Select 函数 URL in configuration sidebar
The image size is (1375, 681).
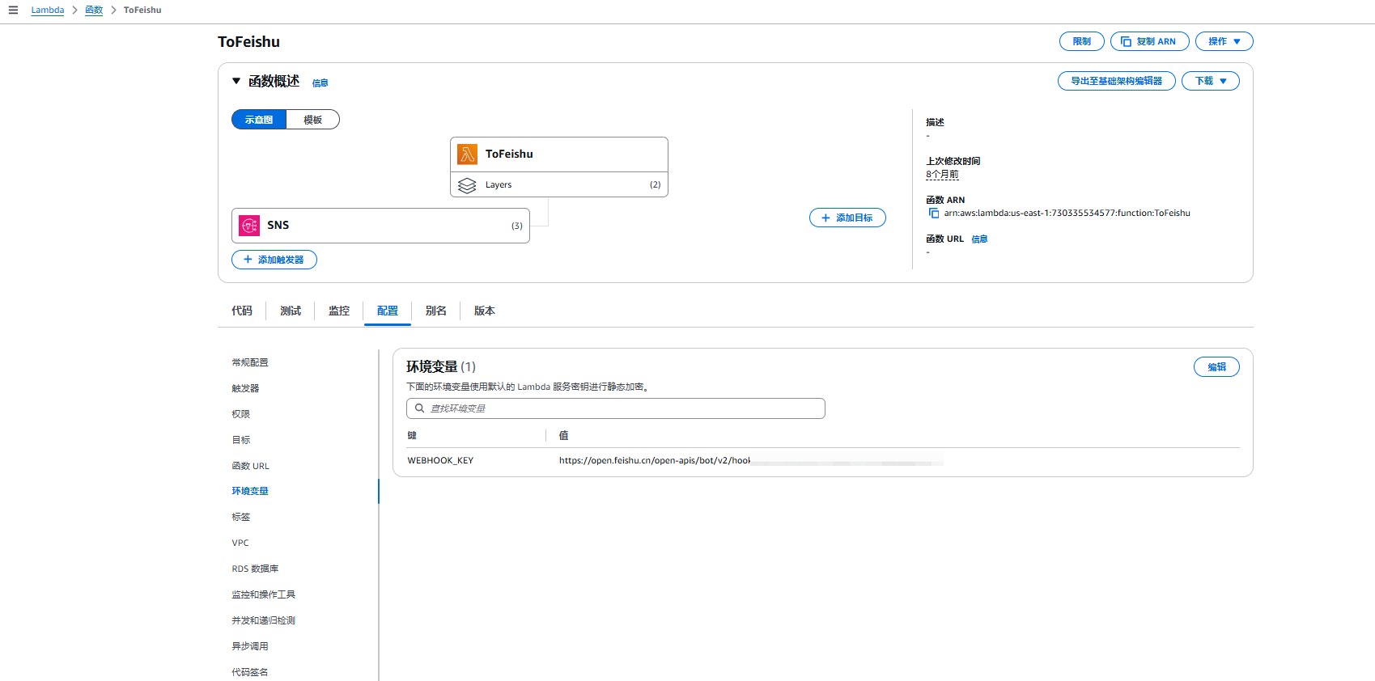[x=251, y=466]
